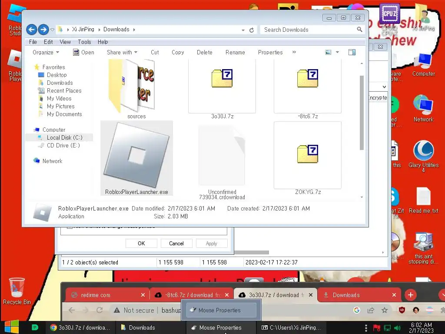Open the File menu
The height and width of the screenshot is (334, 445).
click(x=33, y=42)
